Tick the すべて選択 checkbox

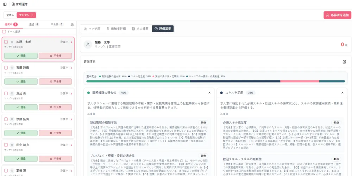click(4, 32)
